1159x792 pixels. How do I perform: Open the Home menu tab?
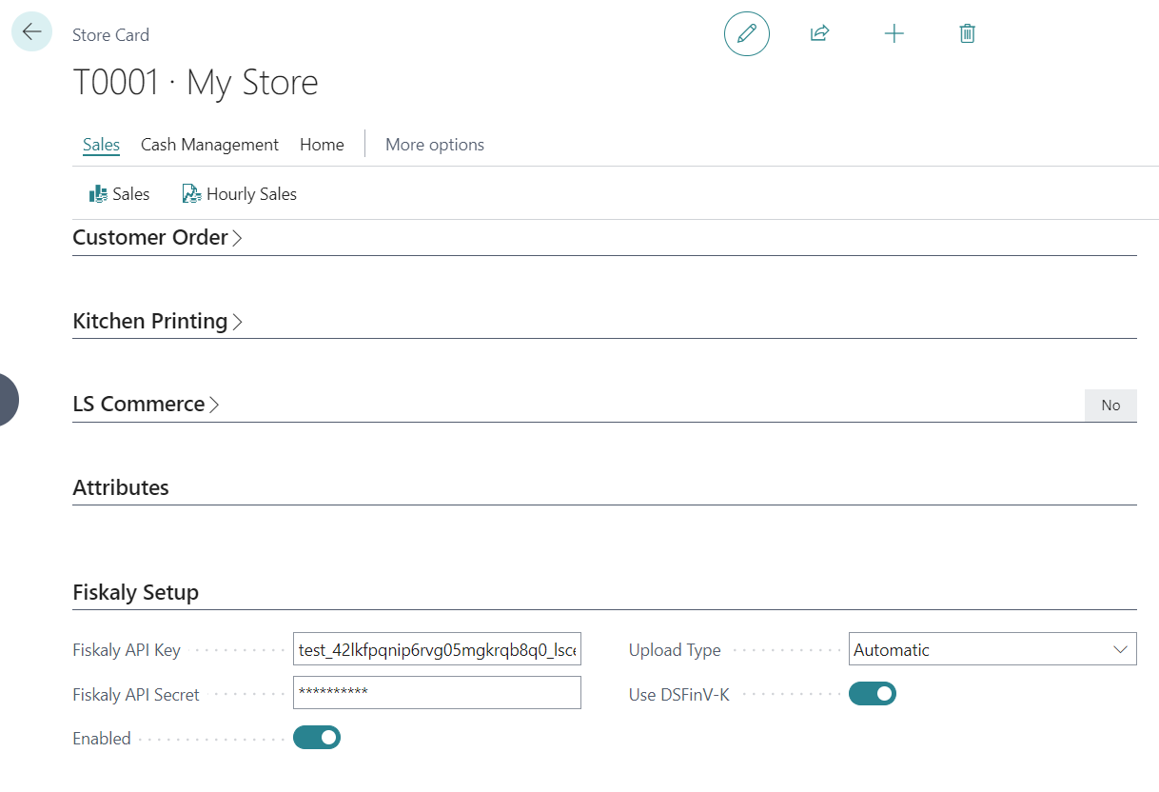322,145
